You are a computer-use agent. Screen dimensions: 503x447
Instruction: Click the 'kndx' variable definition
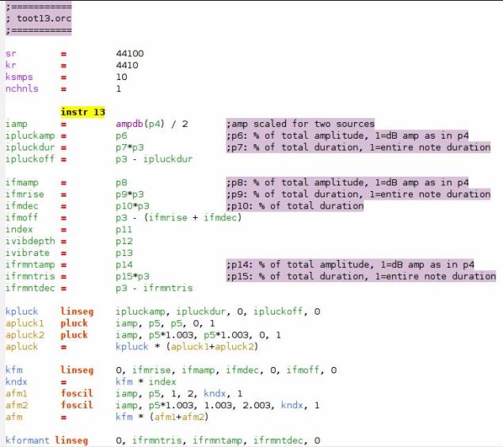point(17,382)
